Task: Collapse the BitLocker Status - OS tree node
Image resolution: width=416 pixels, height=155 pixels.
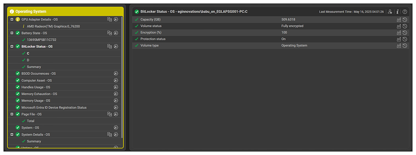Action: pos(12,47)
